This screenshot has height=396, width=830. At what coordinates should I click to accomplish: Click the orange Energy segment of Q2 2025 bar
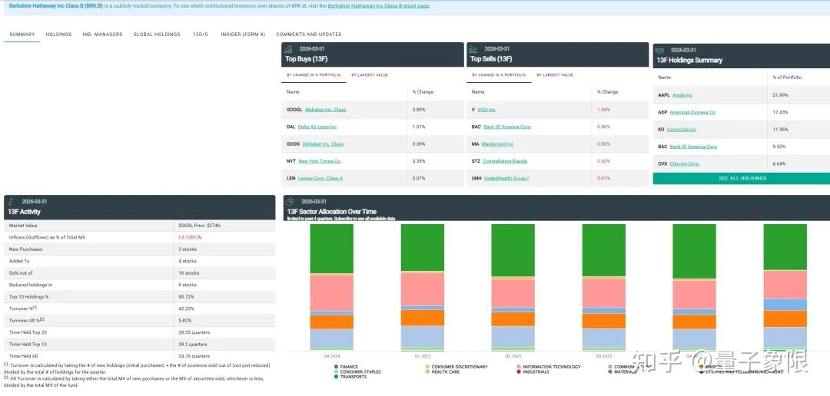point(513,318)
